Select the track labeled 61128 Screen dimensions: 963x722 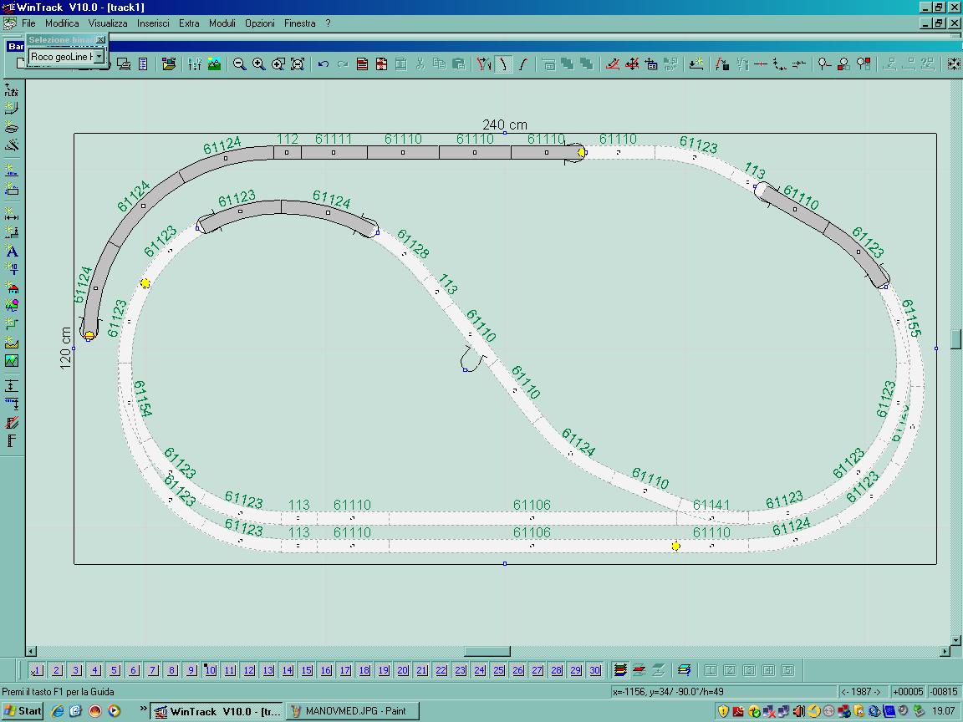coord(403,253)
